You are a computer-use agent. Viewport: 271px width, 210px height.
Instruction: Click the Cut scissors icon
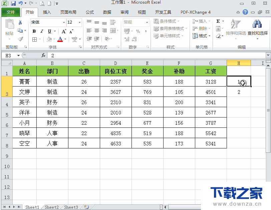coord(20,22)
